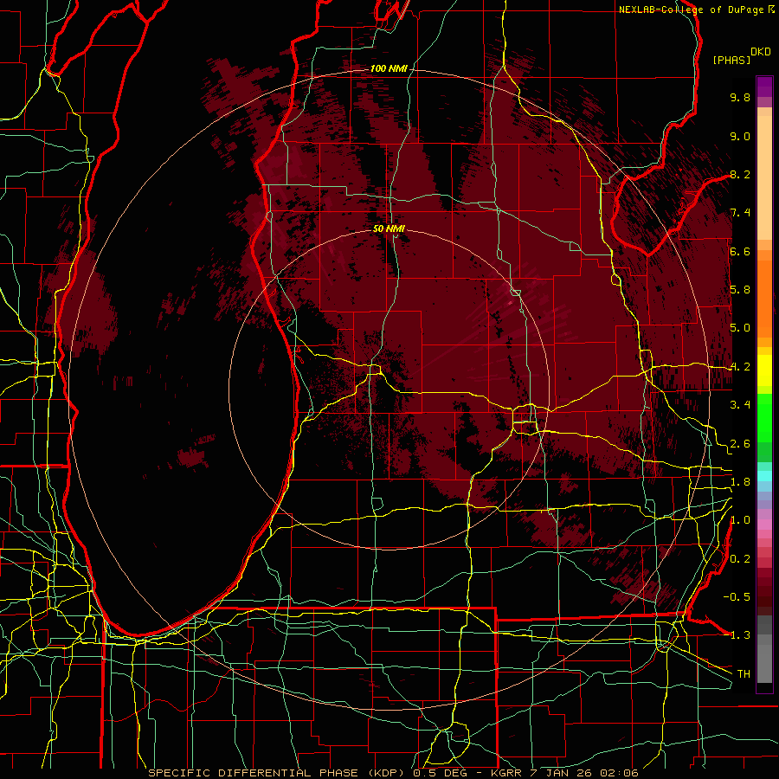Click the 1.8 scale value
Screen dimensions: 779x779
[740, 482]
